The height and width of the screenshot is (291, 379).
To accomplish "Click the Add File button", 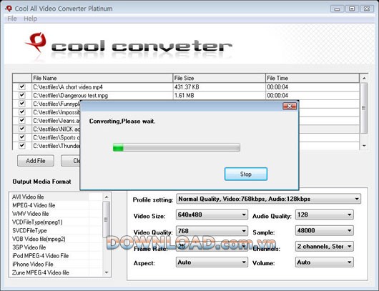I will pyautogui.click(x=36, y=161).
